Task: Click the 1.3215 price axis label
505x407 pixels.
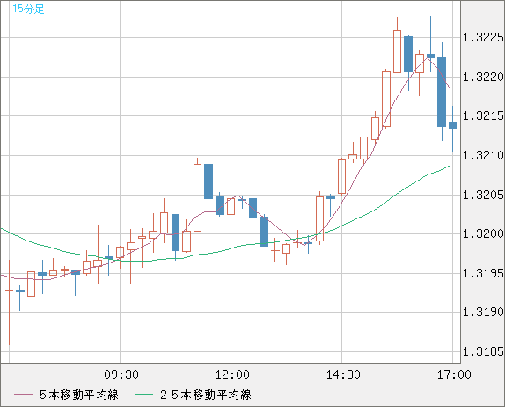Action: [483, 115]
